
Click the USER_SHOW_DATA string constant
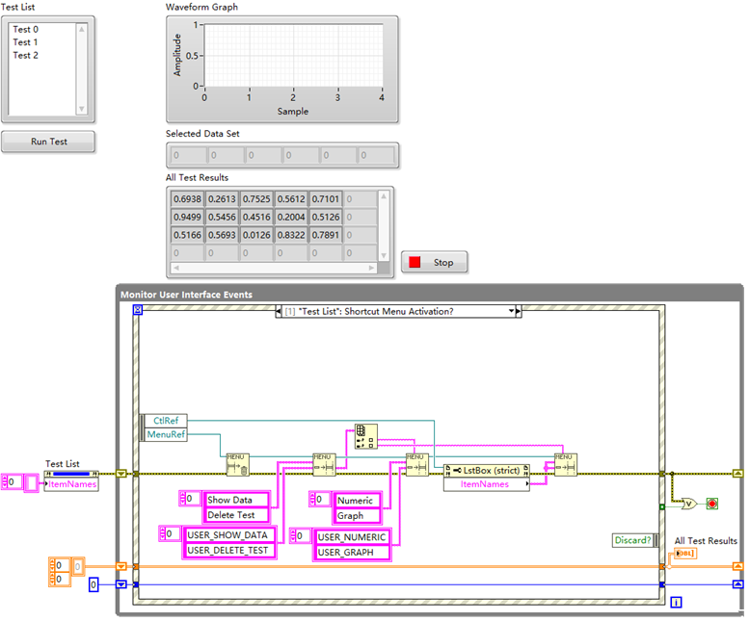(x=229, y=535)
